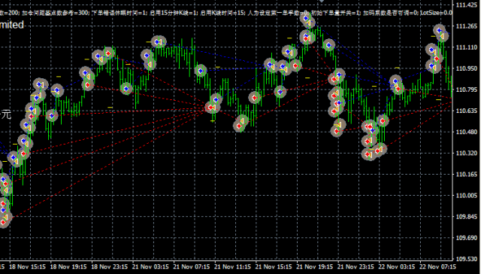The height and width of the screenshot is (274, 481).
Task: Click the 110.005 price axis label
Action: (x=466, y=196)
